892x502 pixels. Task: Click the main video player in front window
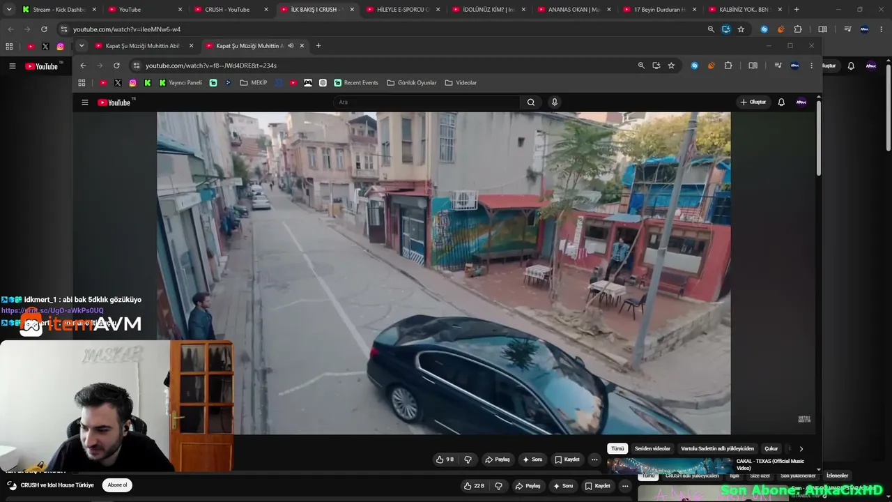[444, 273]
